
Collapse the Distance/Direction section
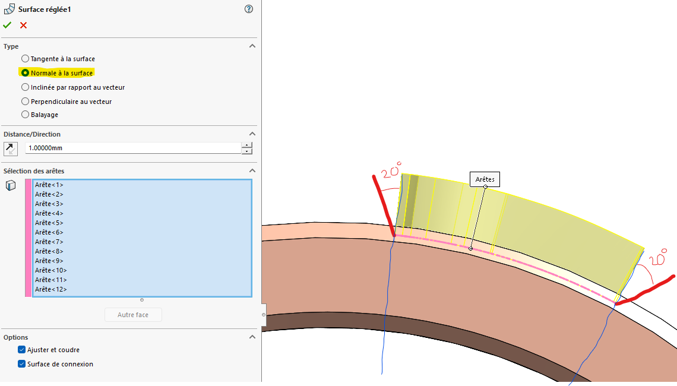252,134
